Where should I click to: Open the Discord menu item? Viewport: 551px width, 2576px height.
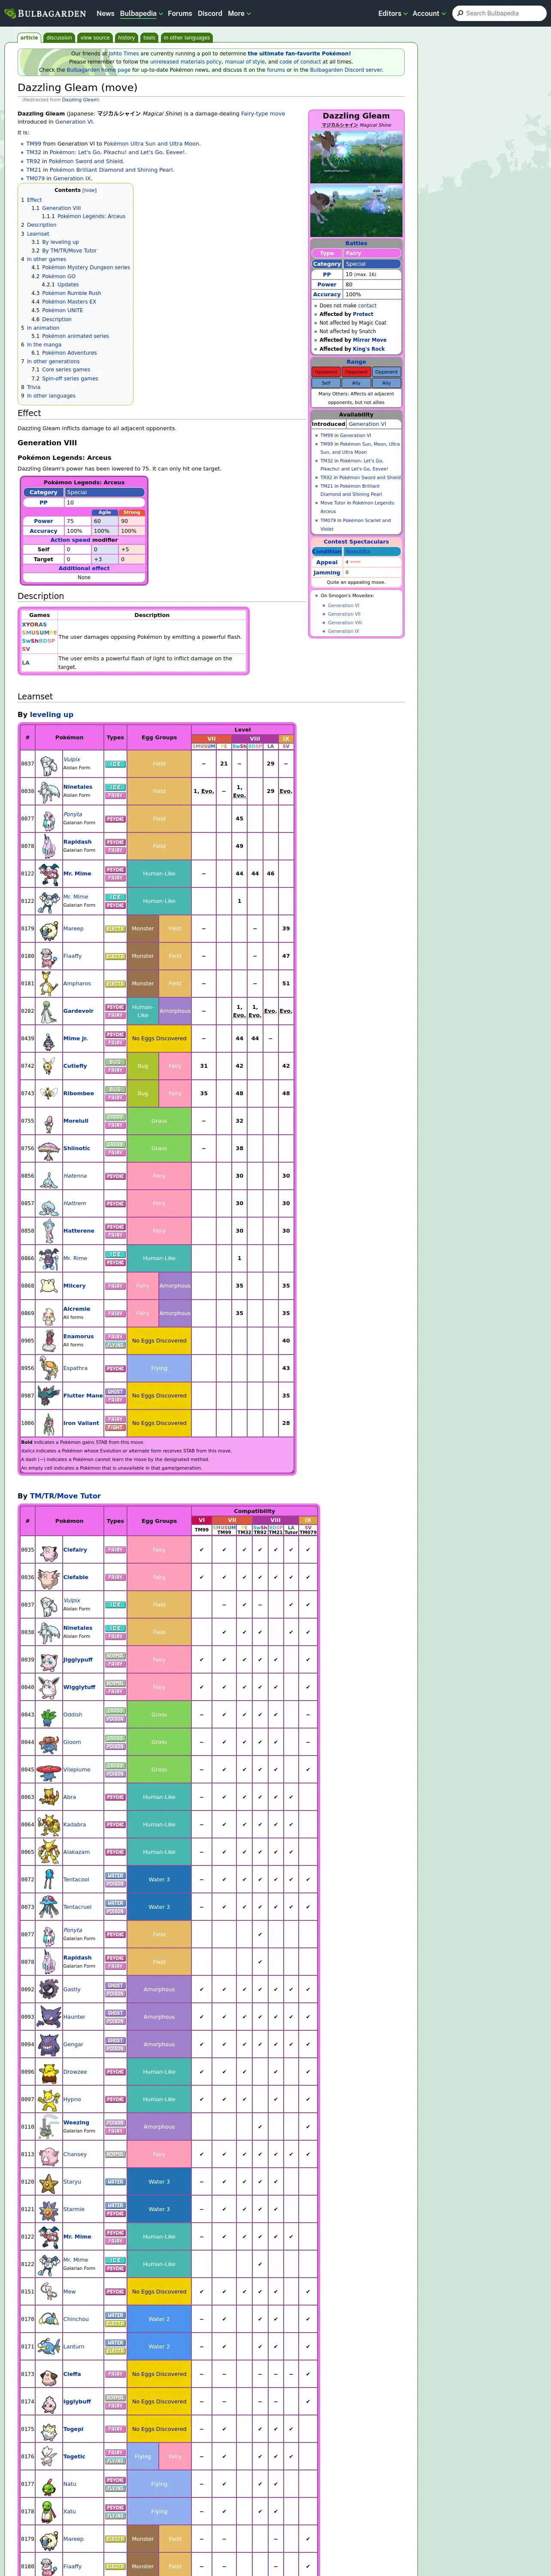210,13
